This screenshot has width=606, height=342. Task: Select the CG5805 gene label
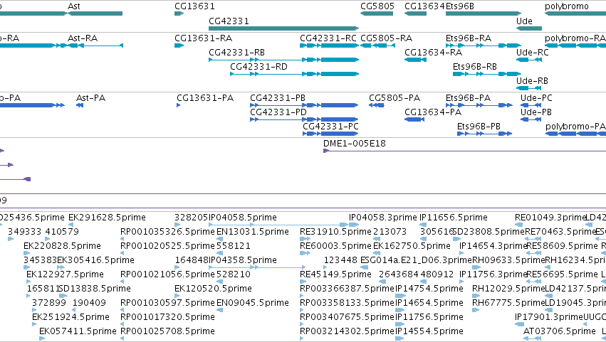[377, 6]
